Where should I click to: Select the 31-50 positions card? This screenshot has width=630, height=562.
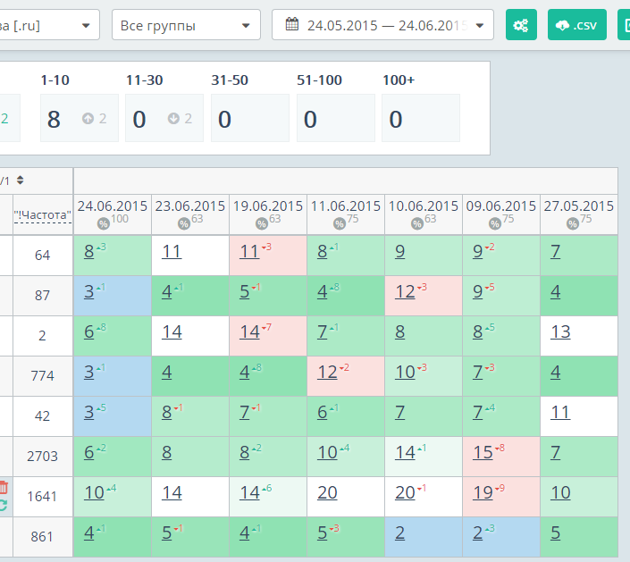(x=250, y=118)
